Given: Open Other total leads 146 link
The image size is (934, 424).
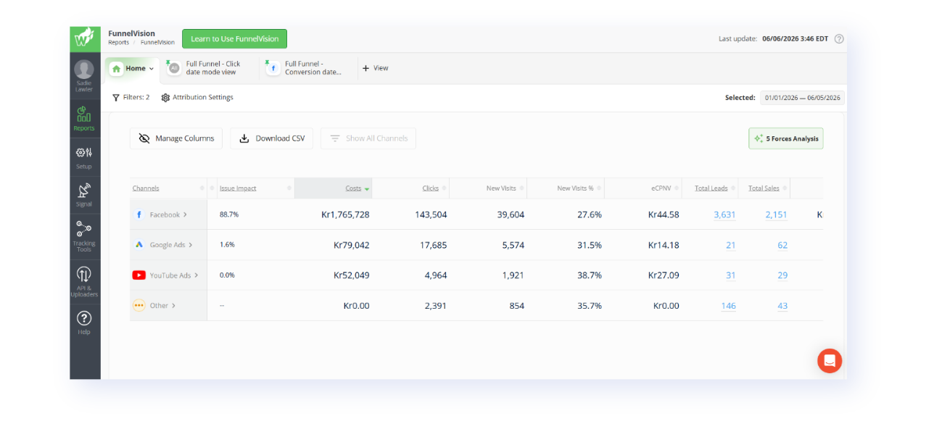Looking at the screenshot, I should pyautogui.click(x=729, y=306).
